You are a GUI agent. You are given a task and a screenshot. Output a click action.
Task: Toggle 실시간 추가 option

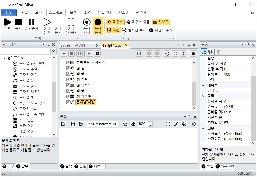pos(134,30)
